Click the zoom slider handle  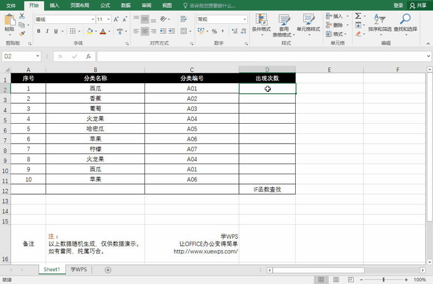pyautogui.click(x=384, y=280)
